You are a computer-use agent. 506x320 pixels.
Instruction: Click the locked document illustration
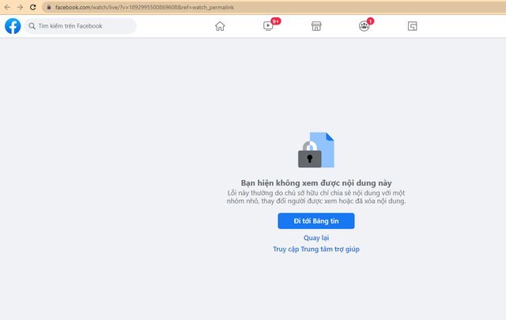pos(316,150)
